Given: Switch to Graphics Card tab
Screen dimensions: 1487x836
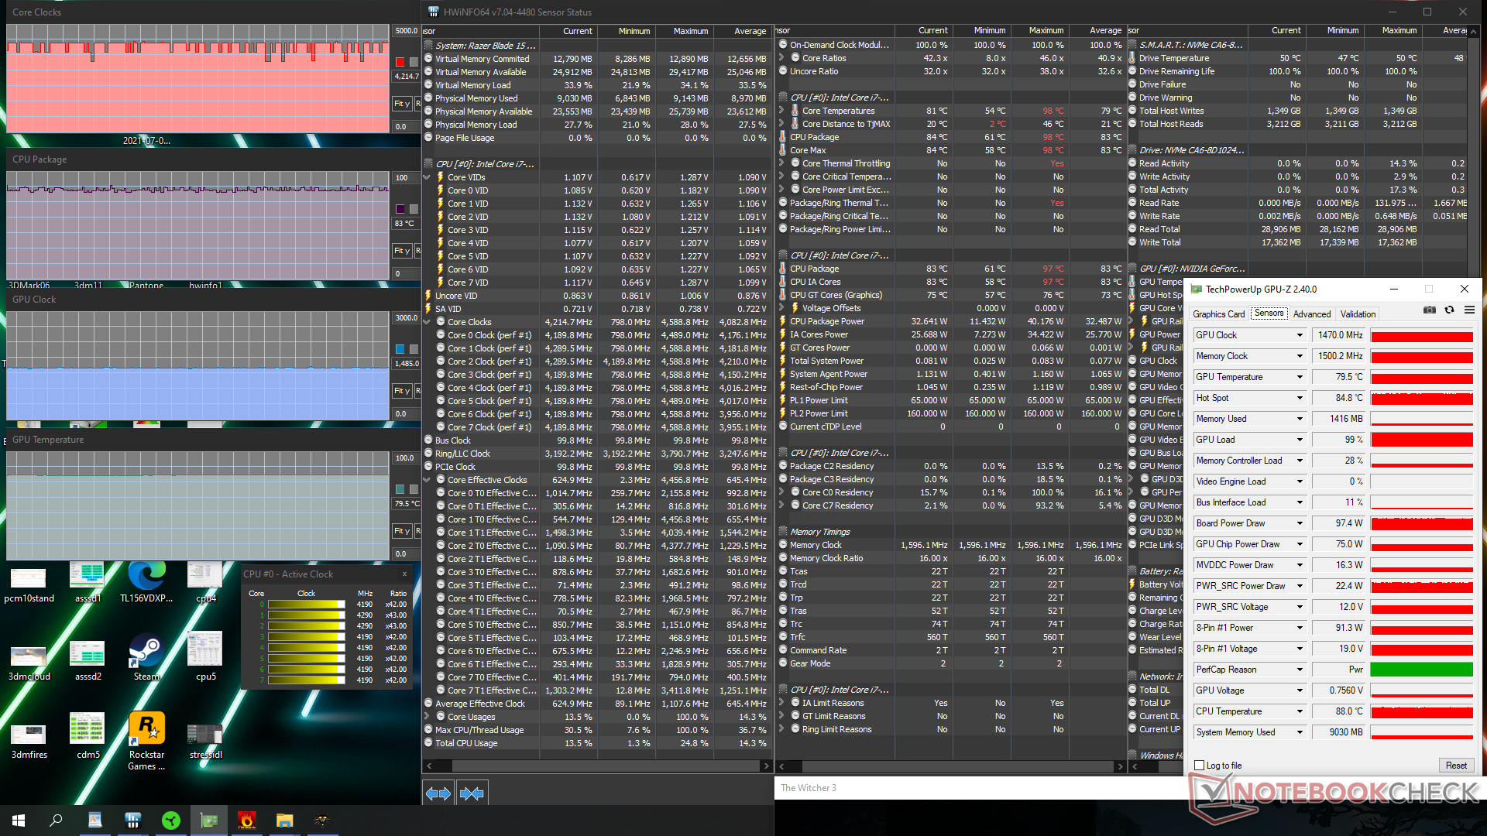Looking at the screenshot, I should (x=1218, y=313).
